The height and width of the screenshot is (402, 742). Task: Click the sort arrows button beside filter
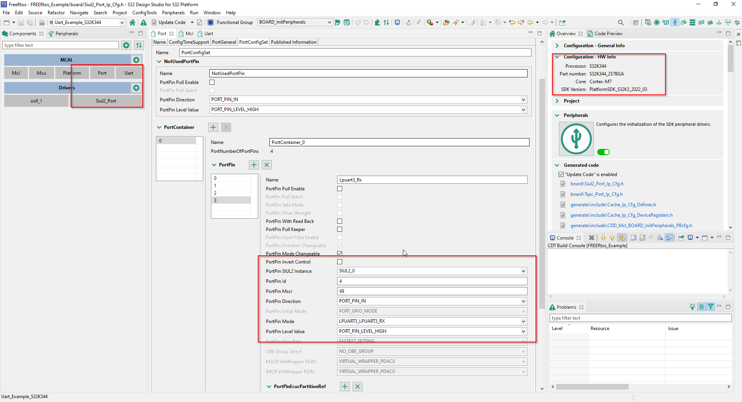pyautogui.click(x=139, y=45)
